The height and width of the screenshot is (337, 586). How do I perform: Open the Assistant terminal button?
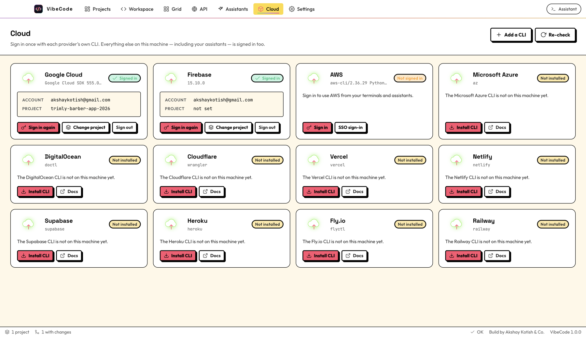(564, 9)
